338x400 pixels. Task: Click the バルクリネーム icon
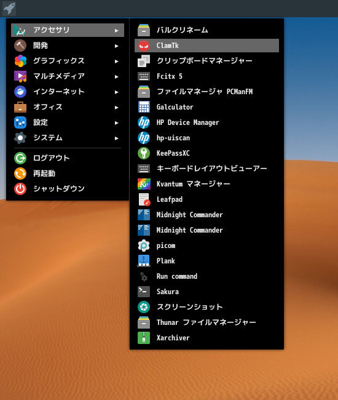[x=144, y=30]
